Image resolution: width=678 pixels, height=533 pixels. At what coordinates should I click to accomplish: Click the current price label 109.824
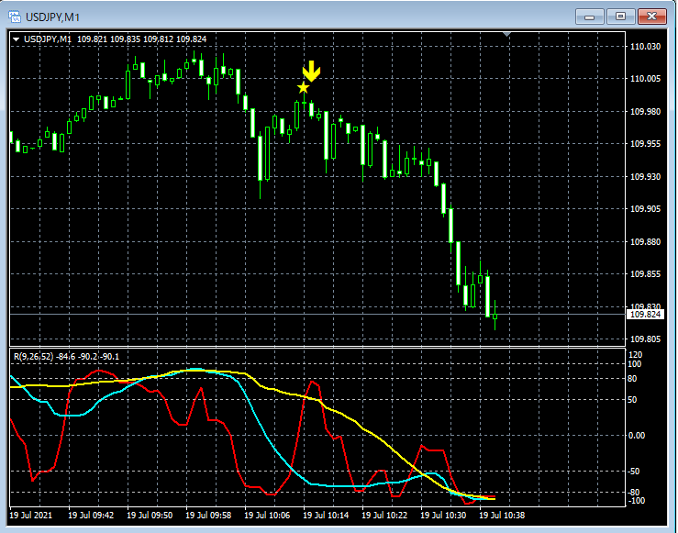pos(645,315)
